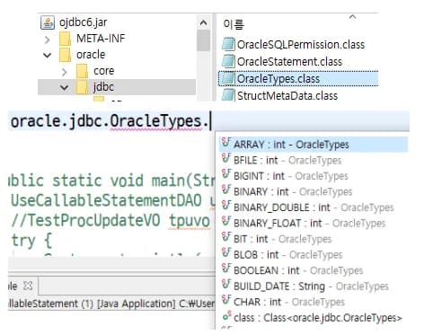Select OracleTypes.class file name
This screenshot has height=335, width=424.
(278, 79)
